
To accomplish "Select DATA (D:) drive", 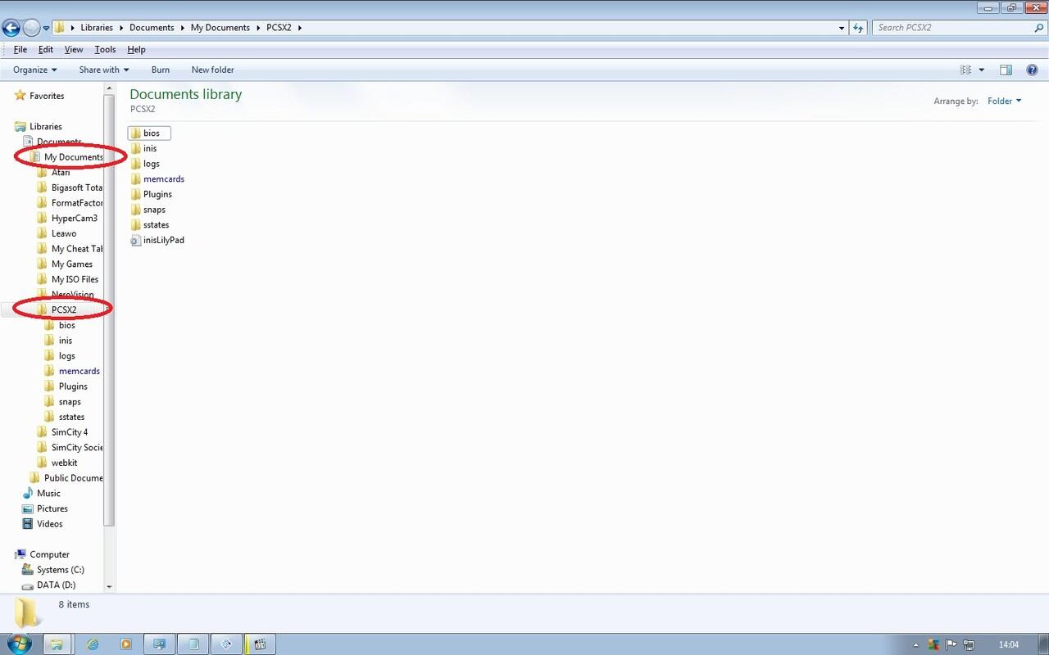I will 57,585.
